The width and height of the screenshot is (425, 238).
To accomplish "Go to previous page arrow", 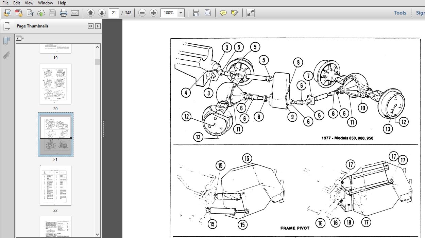I will [90, 13].
